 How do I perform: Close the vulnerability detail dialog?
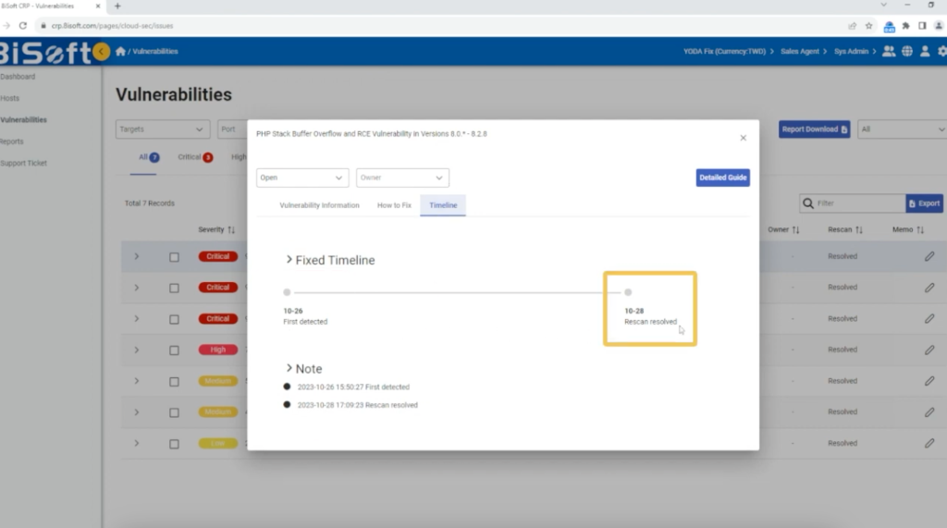743,138
